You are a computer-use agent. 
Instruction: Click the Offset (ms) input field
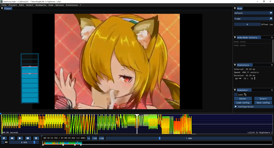[247, 24]
